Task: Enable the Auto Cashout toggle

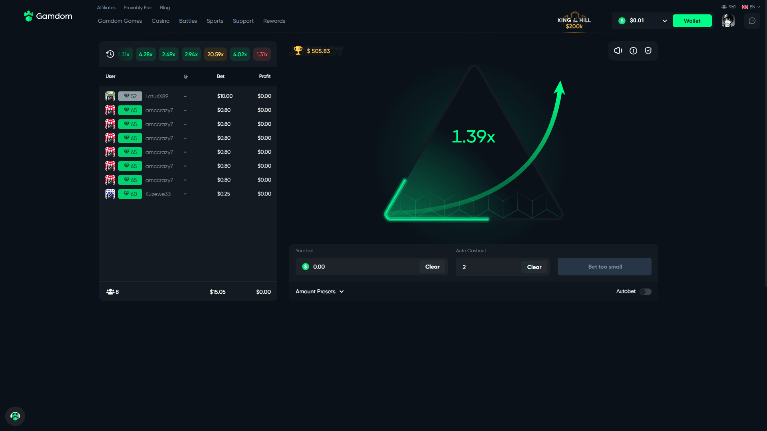Action: [x=645, y=291]
